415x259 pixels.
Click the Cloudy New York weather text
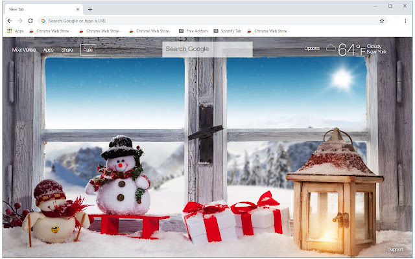click(x=376, y=49)
